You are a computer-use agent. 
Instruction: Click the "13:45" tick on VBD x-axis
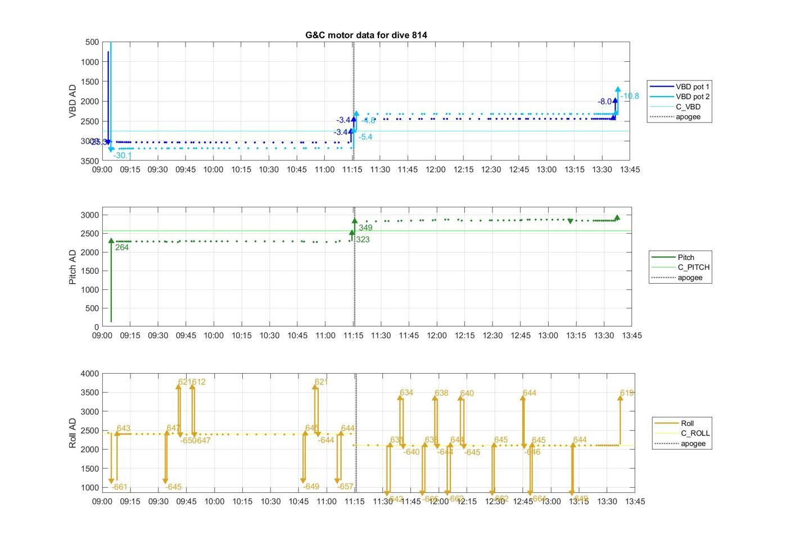coord(630,169)
